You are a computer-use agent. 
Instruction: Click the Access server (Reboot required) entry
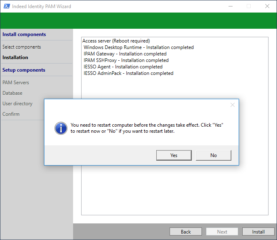tap(116, 41)
